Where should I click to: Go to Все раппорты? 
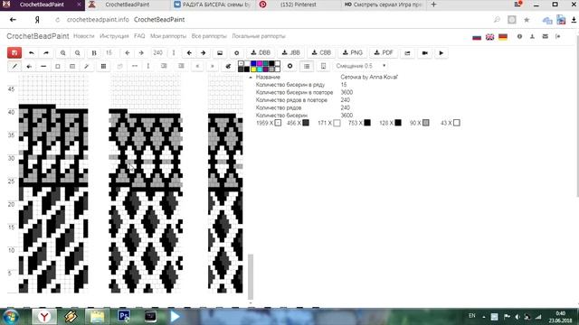tap(209, 36)
